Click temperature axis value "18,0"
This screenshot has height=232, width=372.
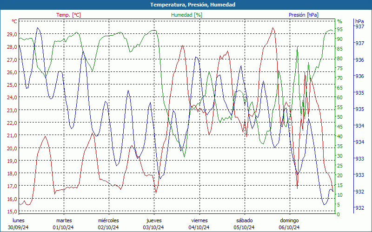pyautogui.click(x=12, y=173)
